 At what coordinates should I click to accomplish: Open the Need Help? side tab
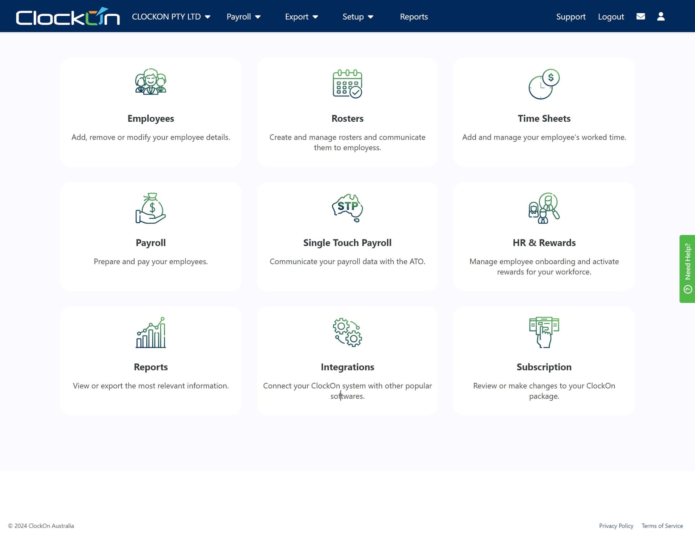pyautogui.click(x=687, y=269)
